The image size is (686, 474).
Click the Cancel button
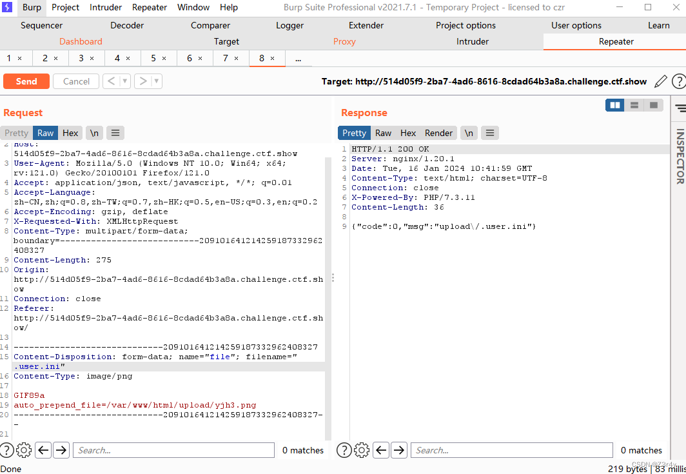pyautogui.click(x=76, y=81)
